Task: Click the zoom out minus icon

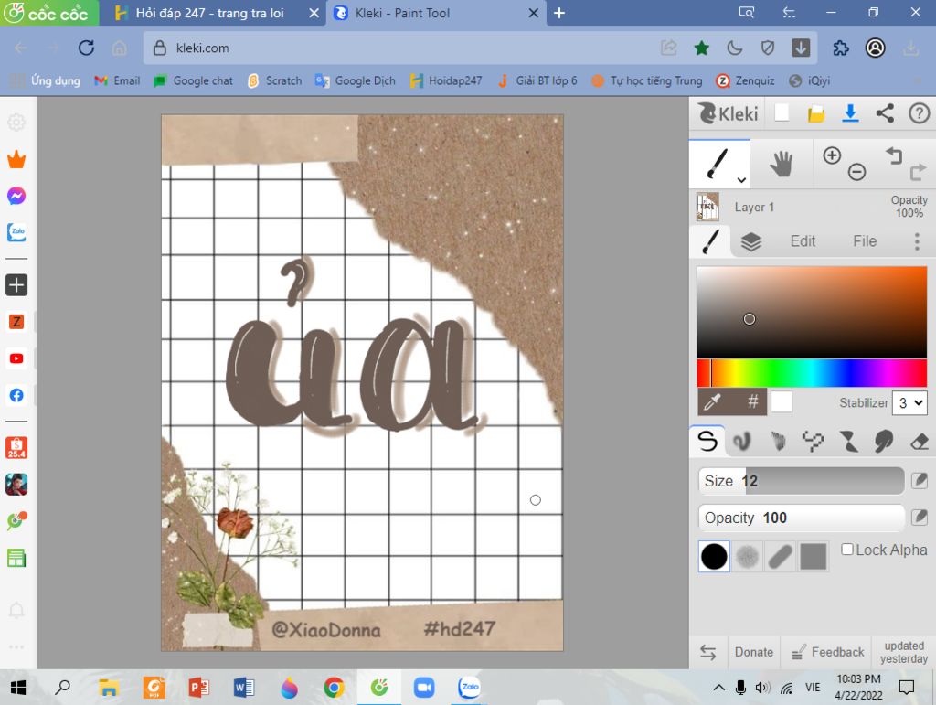Action: pyautogui.click(x=856, y=172)
